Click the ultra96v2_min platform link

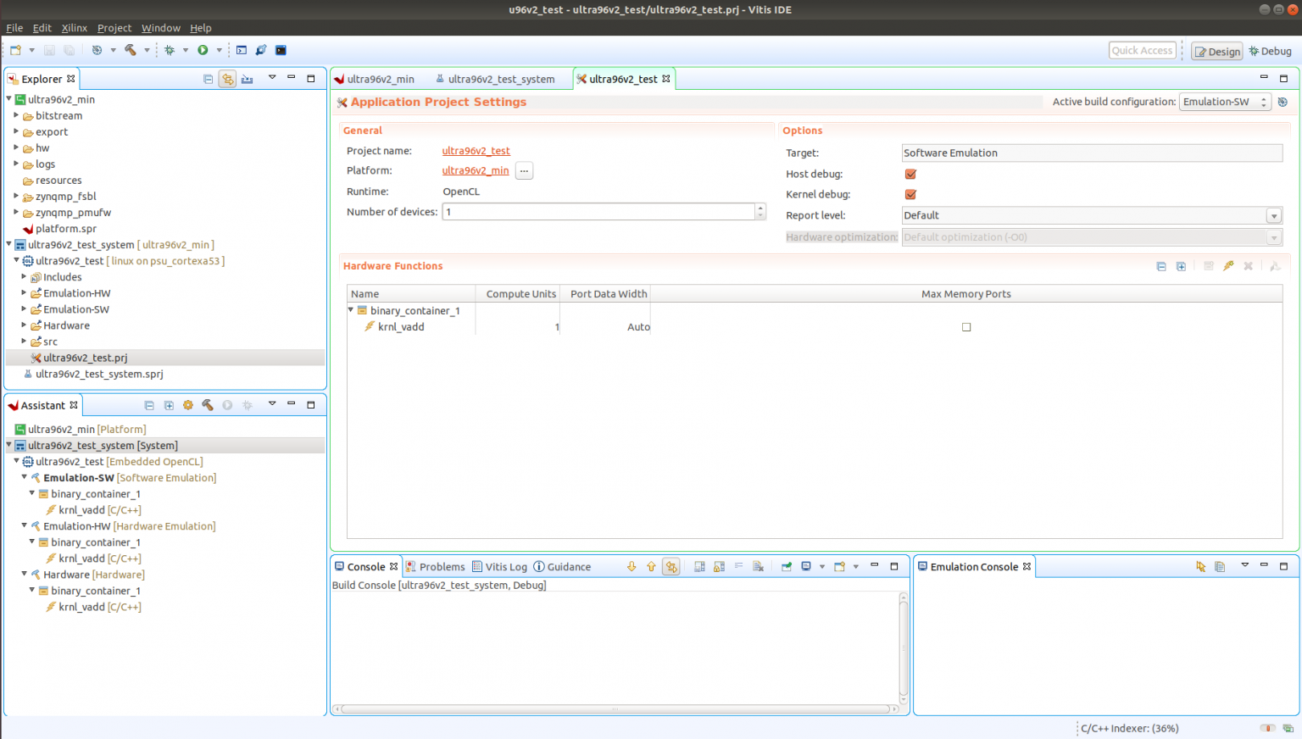(476, 170)
